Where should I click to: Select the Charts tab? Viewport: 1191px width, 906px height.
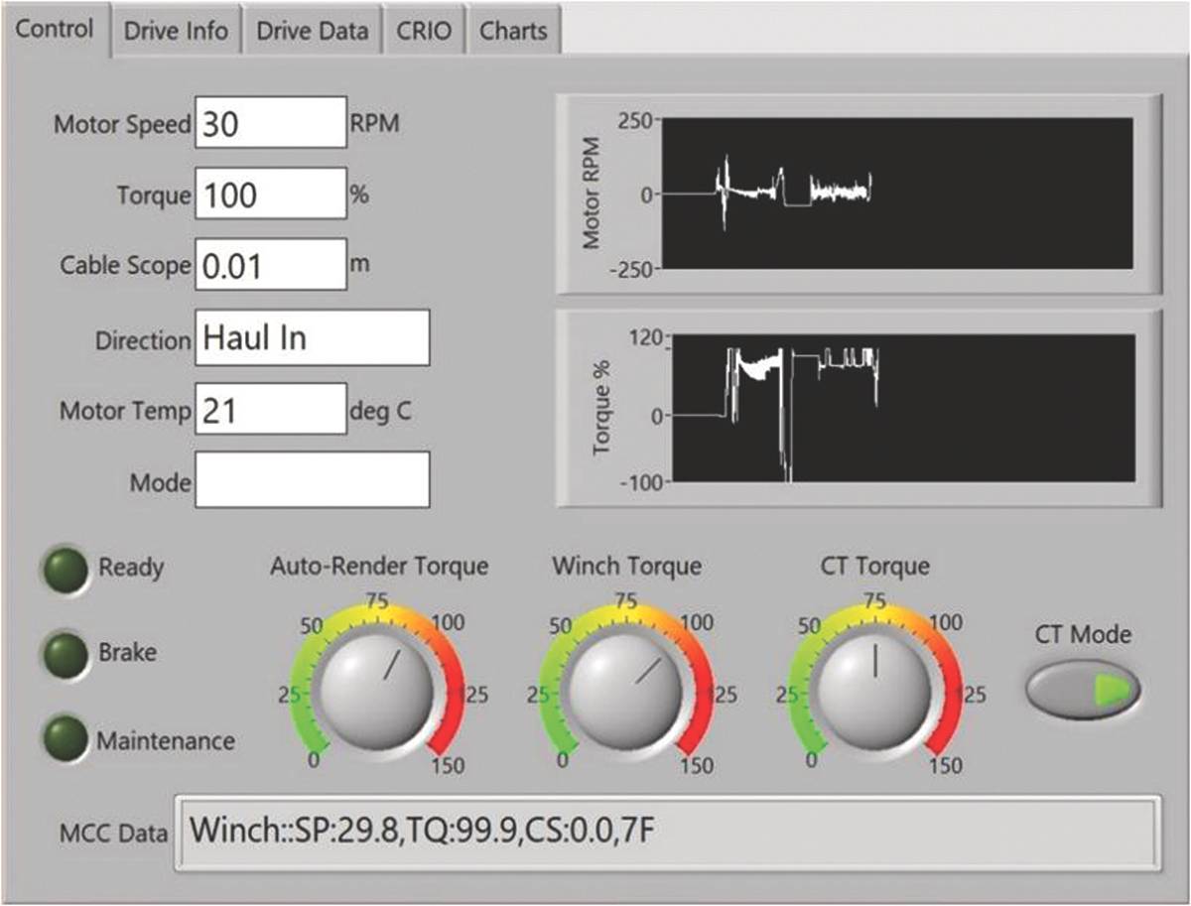point(514,31)
